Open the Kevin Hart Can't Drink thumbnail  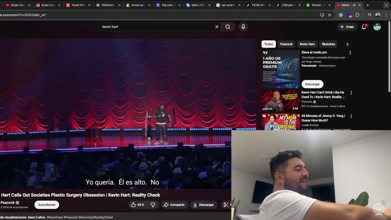[280, 101]
